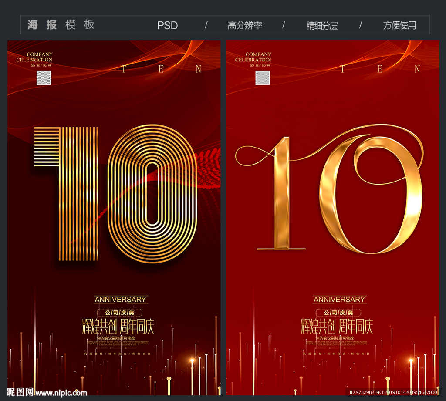Click 你的会议副标题可修改 on right poster

335,338
